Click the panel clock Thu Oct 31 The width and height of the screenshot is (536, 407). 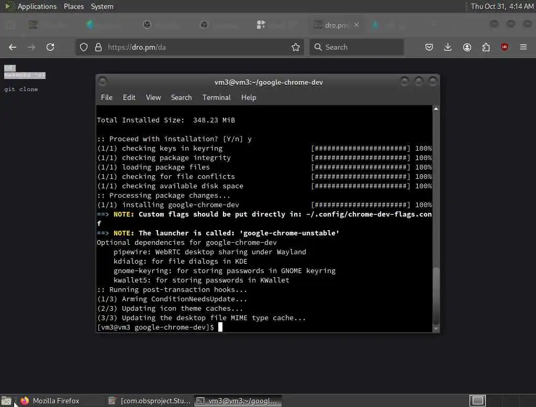pyautogui.click(x=502, y=6)
